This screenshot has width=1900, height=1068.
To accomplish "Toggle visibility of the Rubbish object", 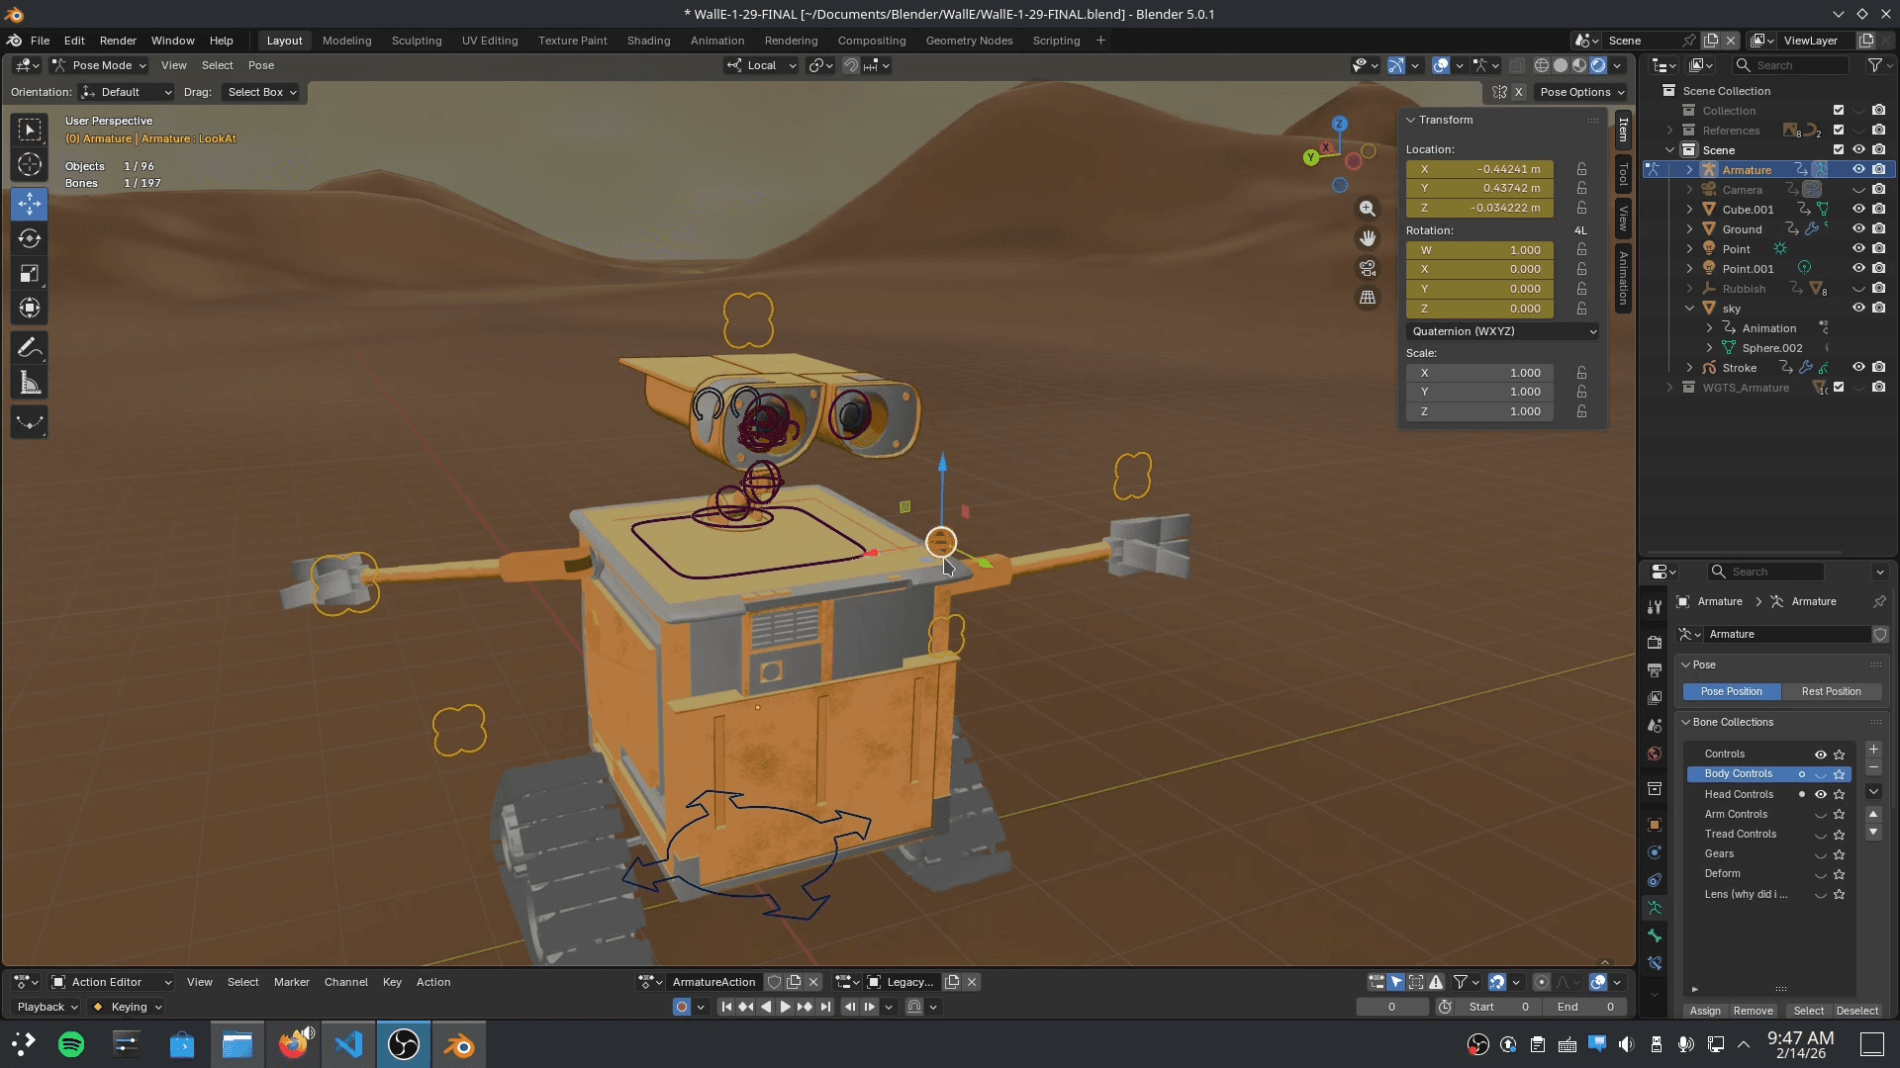I will click(1858, 288).
